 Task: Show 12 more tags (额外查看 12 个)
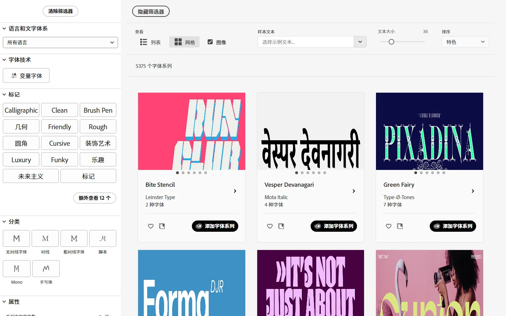pyautogui.click(x=95, y=198)
